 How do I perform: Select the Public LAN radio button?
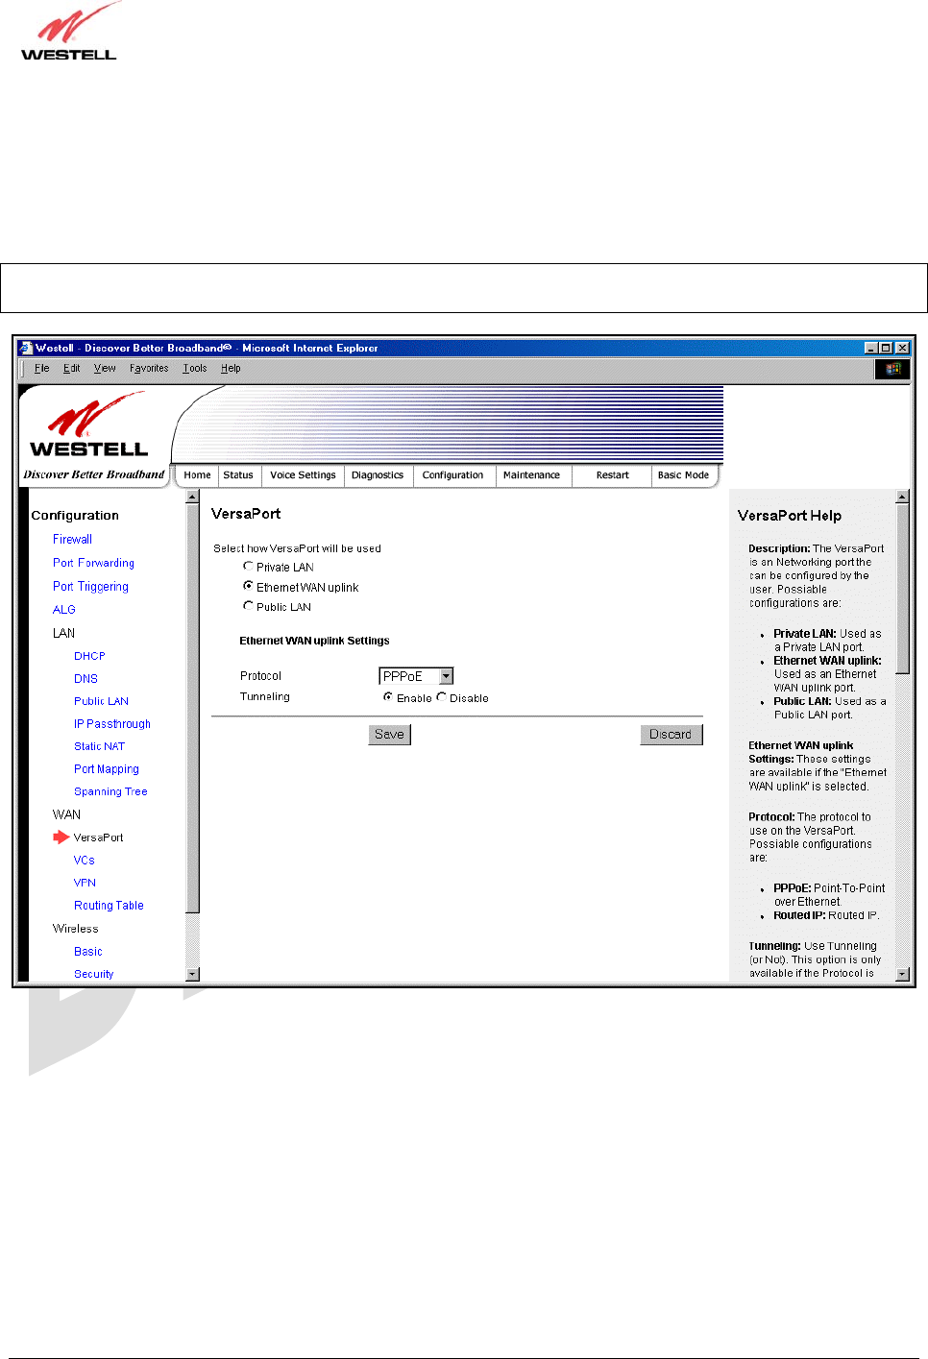(248, 606)
